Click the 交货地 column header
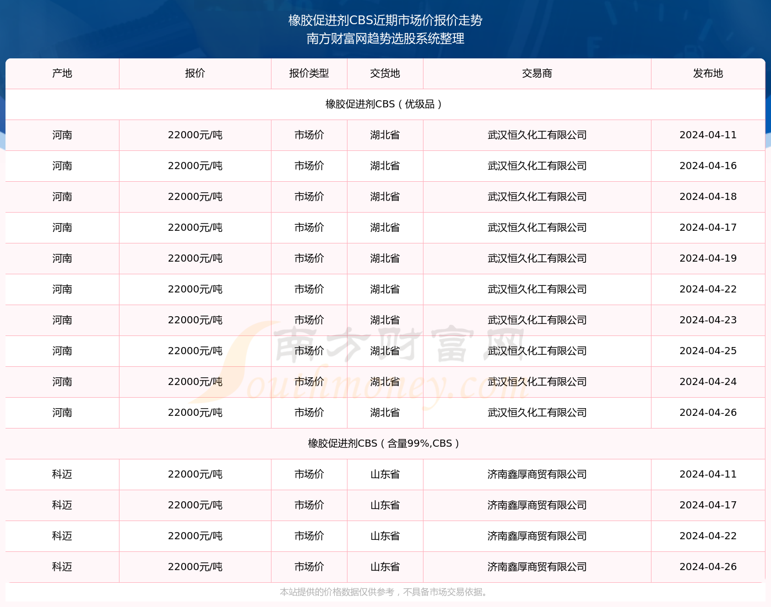This screenshot has width=771, height=607. pos(385,73)
